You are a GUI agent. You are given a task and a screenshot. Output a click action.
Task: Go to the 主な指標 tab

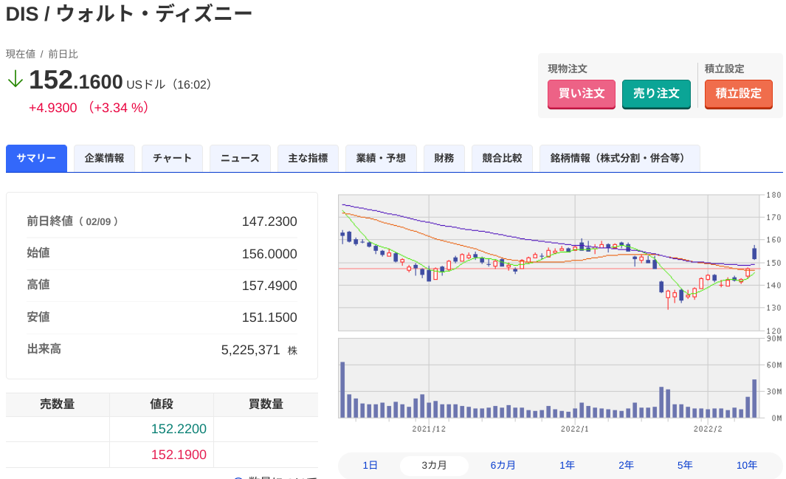(308, 159)
